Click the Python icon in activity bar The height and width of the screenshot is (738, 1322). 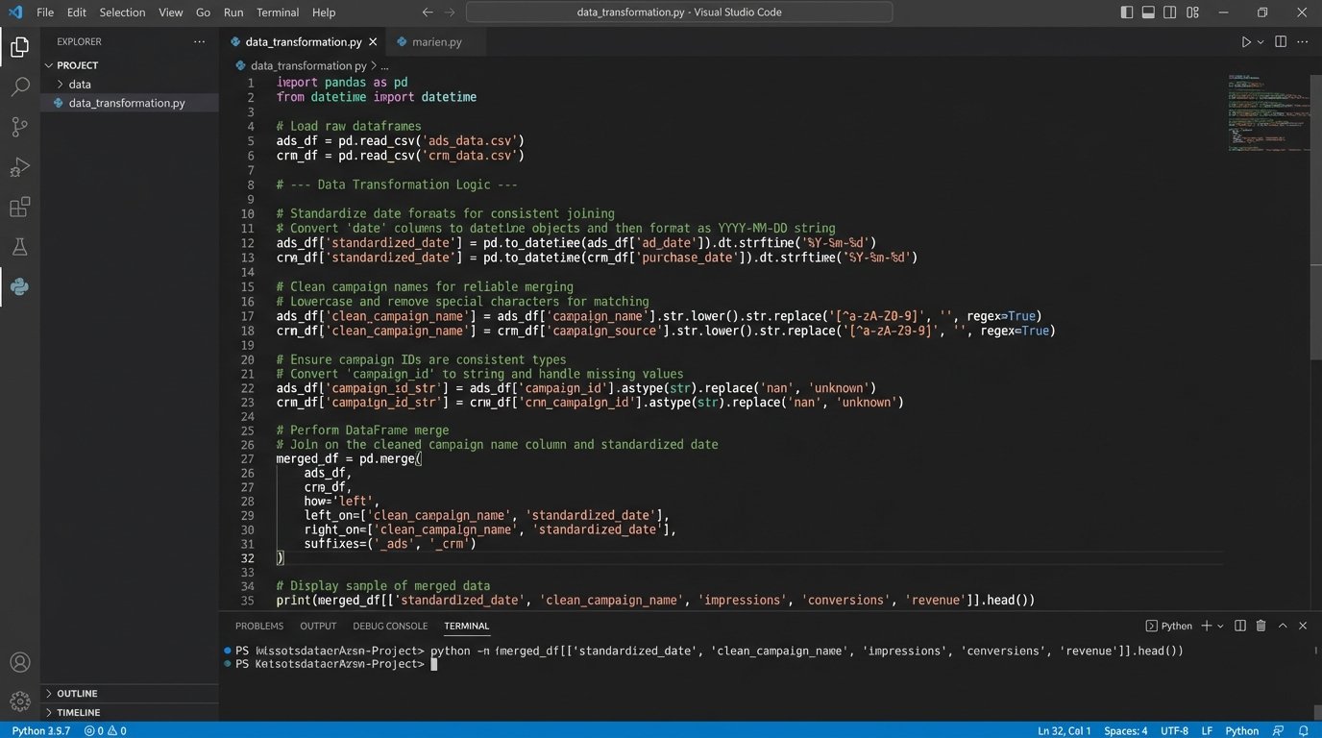pyautogui.click(x=19, y=286)
